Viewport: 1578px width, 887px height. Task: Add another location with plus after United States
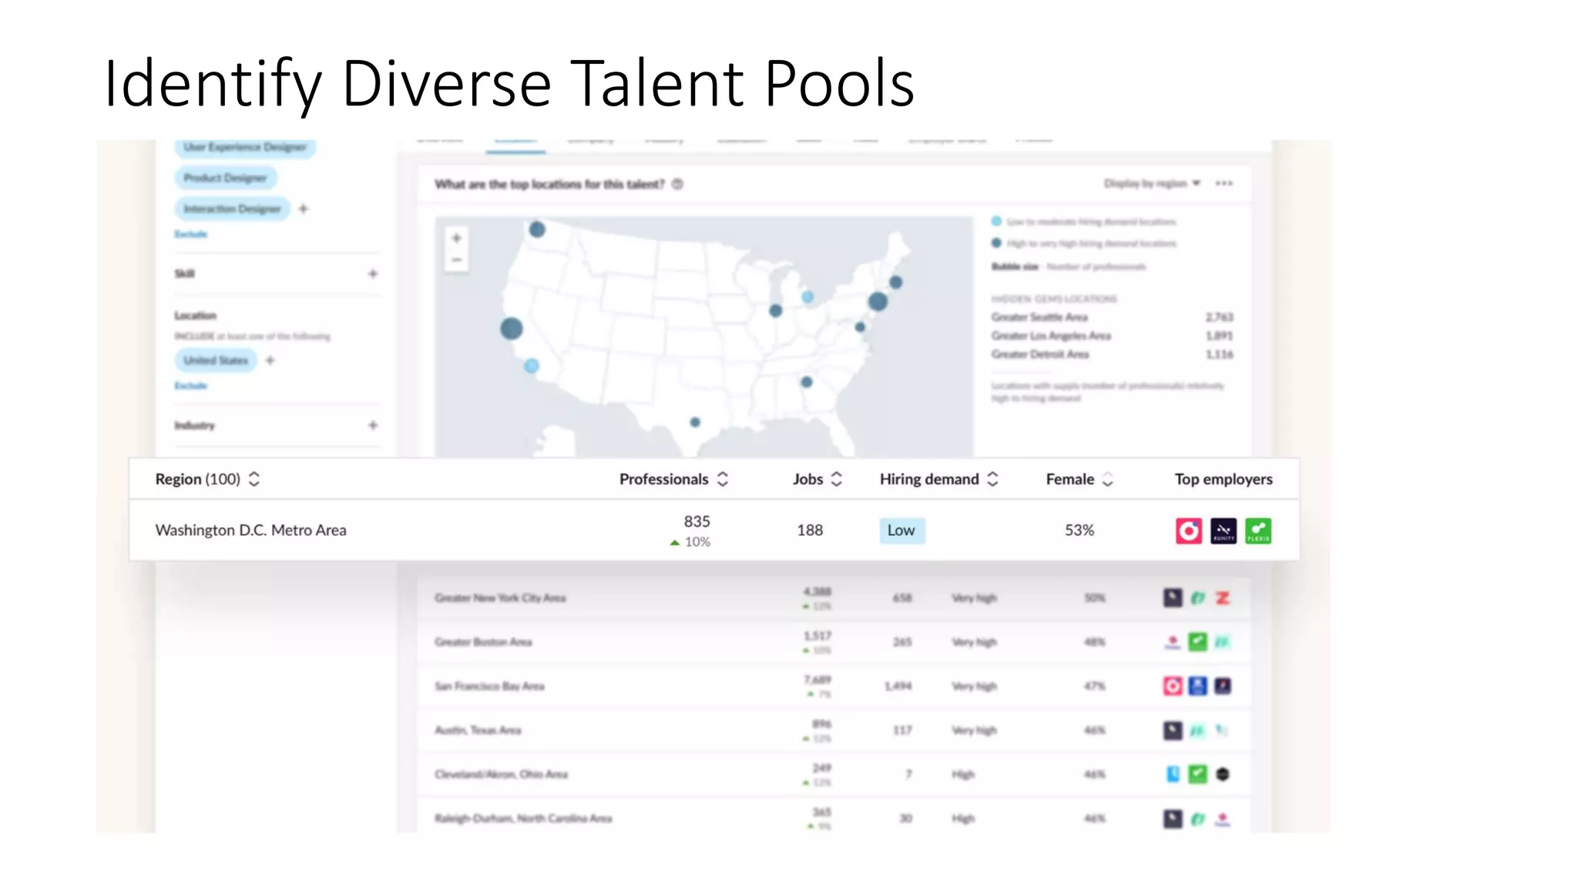coord(270,360)
